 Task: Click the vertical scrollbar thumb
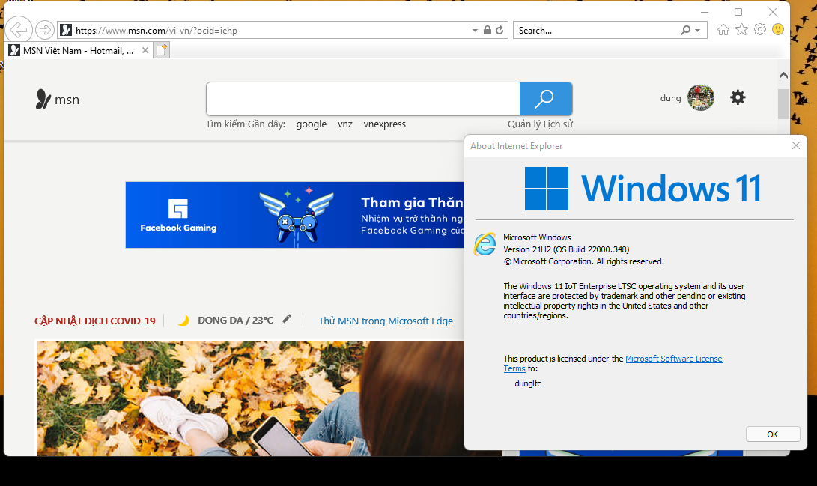pos(783,104)
